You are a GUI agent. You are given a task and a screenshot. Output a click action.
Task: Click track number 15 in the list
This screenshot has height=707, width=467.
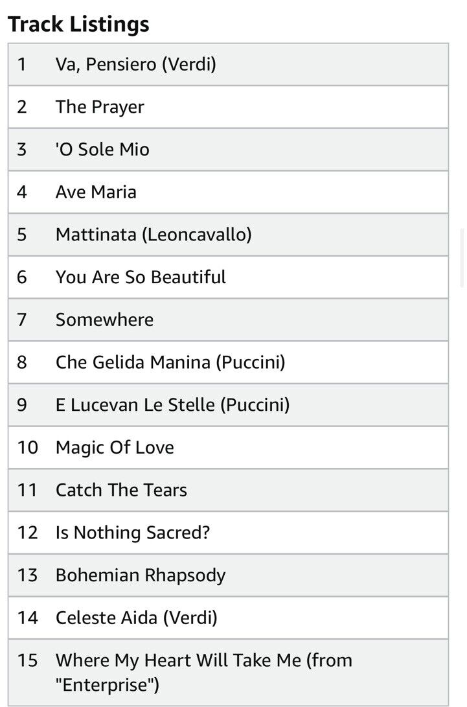tap(27, 660)
